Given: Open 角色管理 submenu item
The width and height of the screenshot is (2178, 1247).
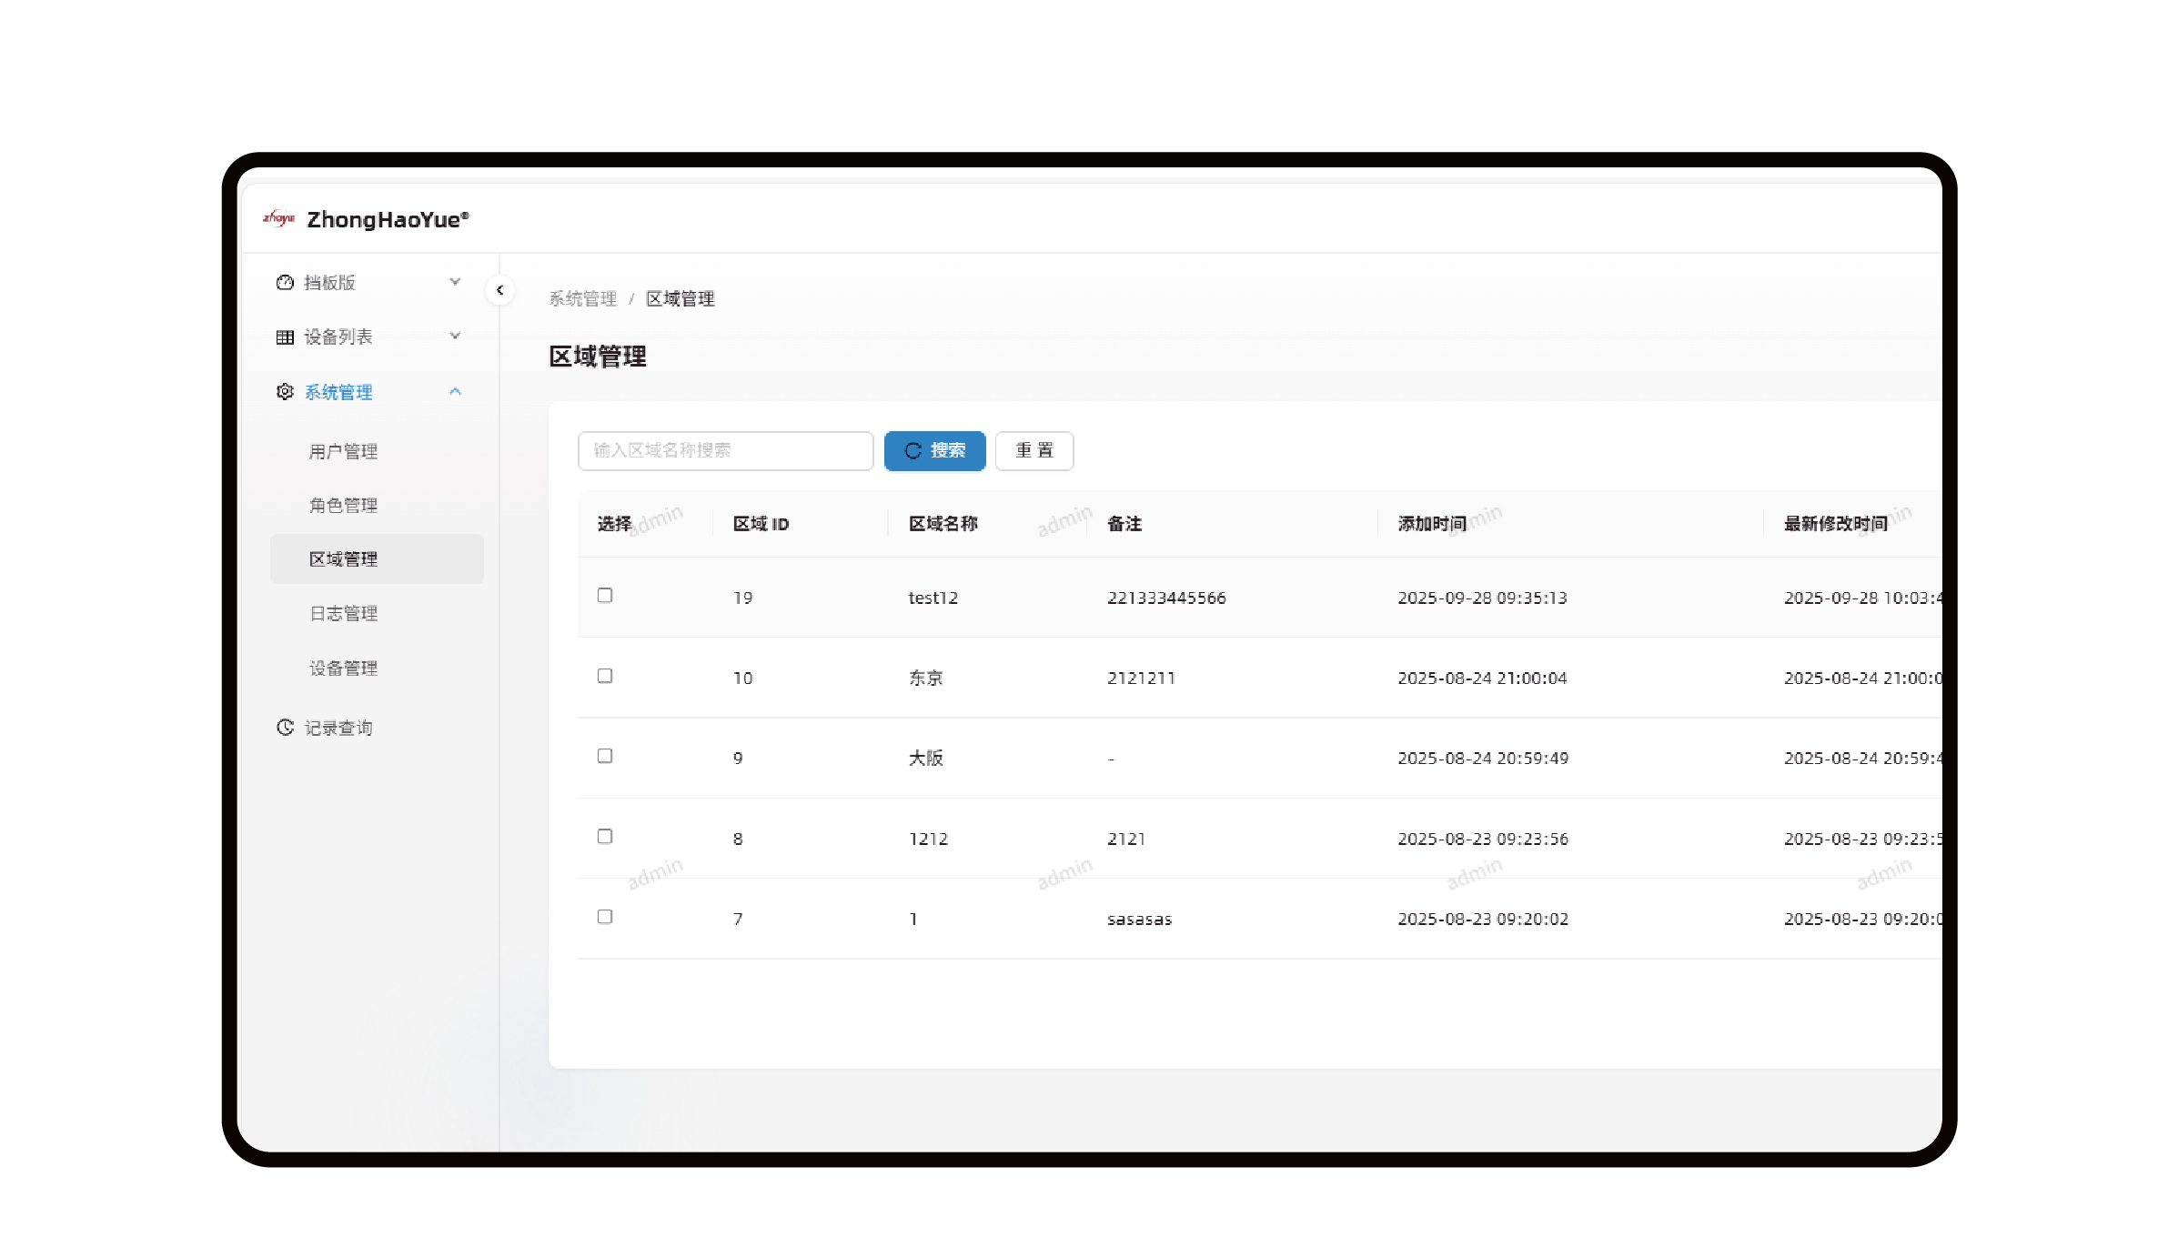Looking at the screenshot, I should pyautogui.click(x=343, y=506).
